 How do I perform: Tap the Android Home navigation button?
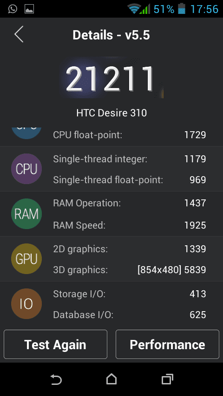(x=111, y=379)
